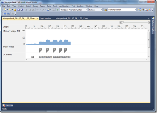157x113 pixels.
Task: Select the first image load marker
Action: 40,50
